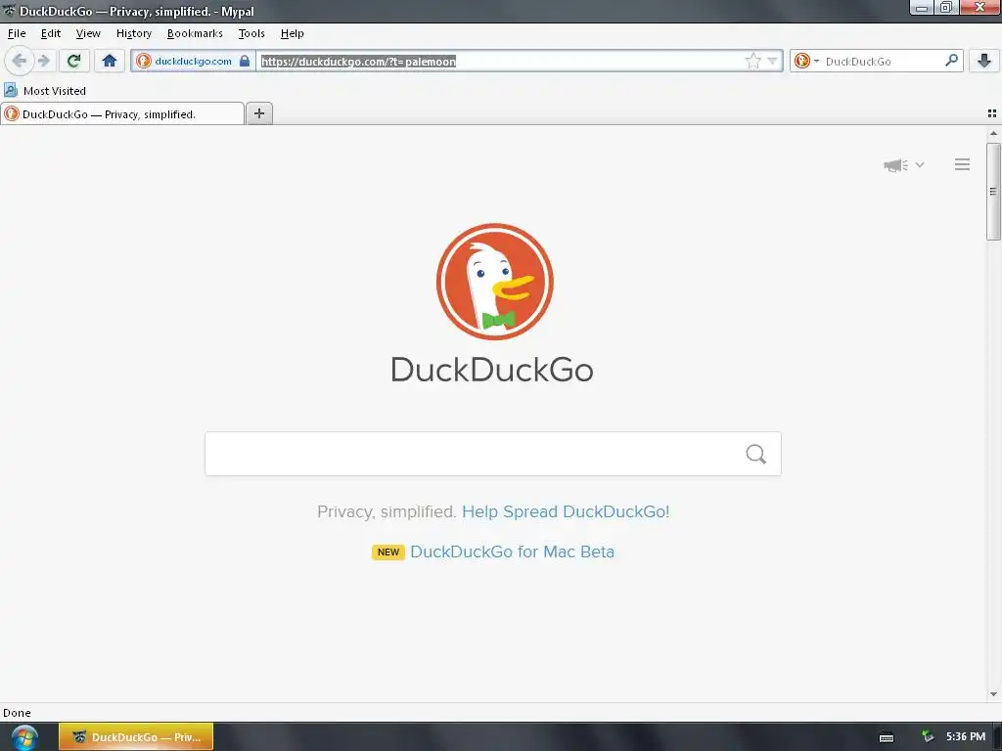Open the Help menu

[x=292, y=33]
